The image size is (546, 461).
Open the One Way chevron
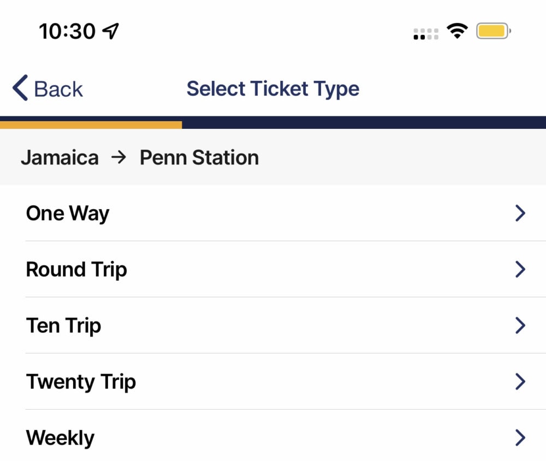pyautogui.click(x=520, y=213)
